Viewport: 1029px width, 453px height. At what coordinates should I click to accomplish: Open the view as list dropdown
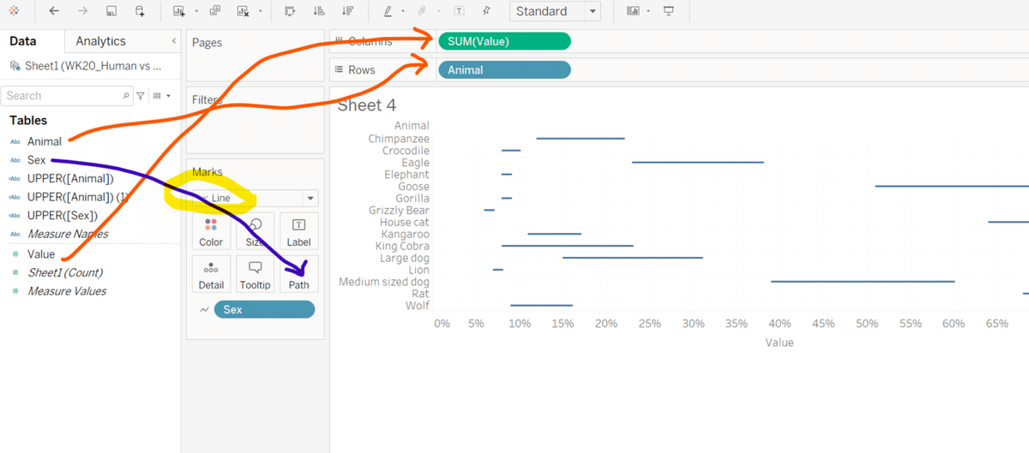[161, 96]
